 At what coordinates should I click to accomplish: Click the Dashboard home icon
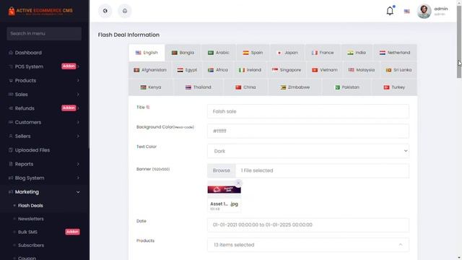click(11, 53)
